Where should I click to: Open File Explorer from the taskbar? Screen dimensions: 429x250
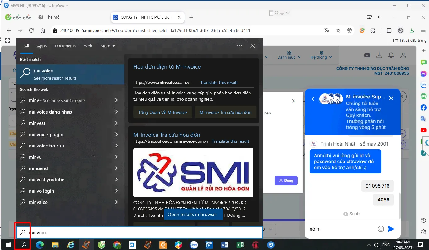point(55,245)
